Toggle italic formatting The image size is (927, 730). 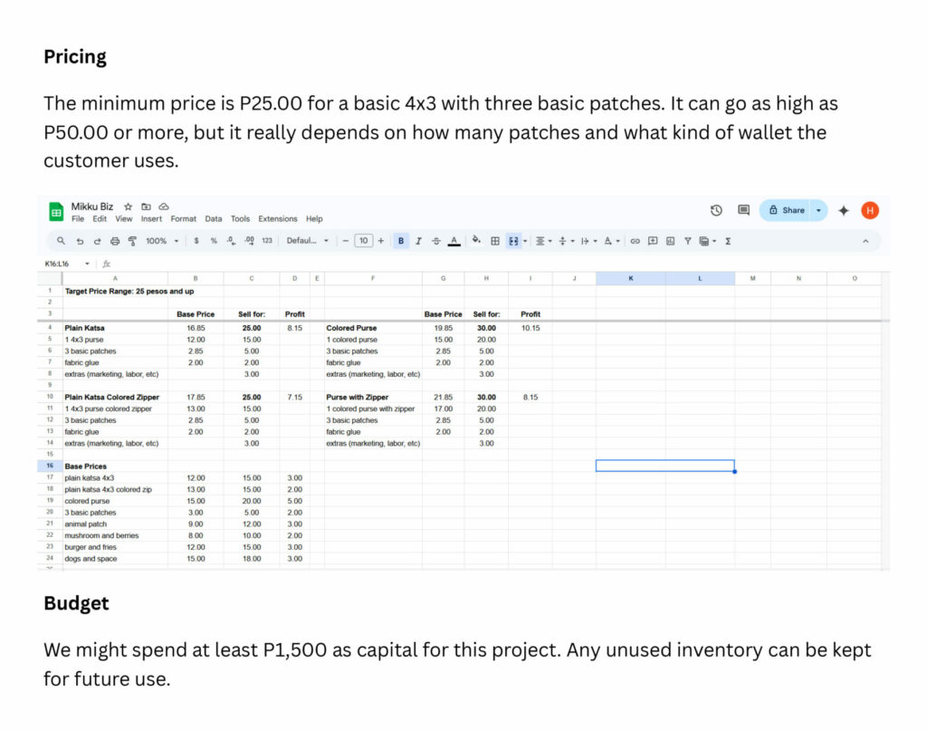[x=418, y=241]
